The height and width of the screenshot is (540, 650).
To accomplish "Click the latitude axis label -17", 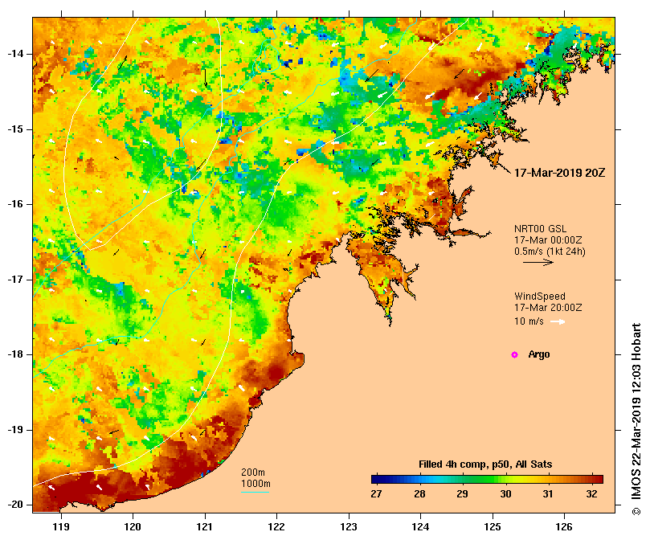I will point(15,280).
